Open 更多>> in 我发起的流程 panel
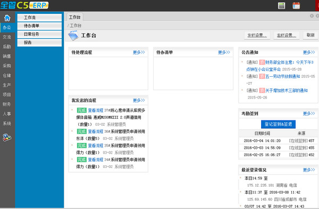Viewport: 319px width, 209px height. (139, 100)
